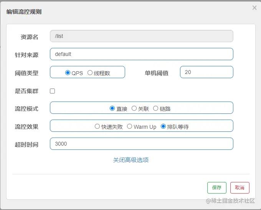Focus the 单机阈值 input showing 20
Image resolution: width=261 pixels, height=210 pixels.
click(206, 72)
